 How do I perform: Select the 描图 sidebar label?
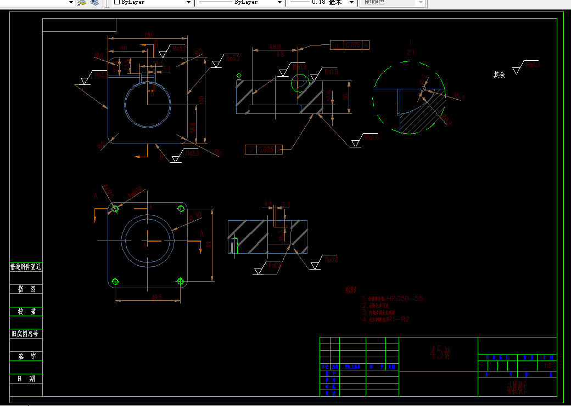pos(27,289)
